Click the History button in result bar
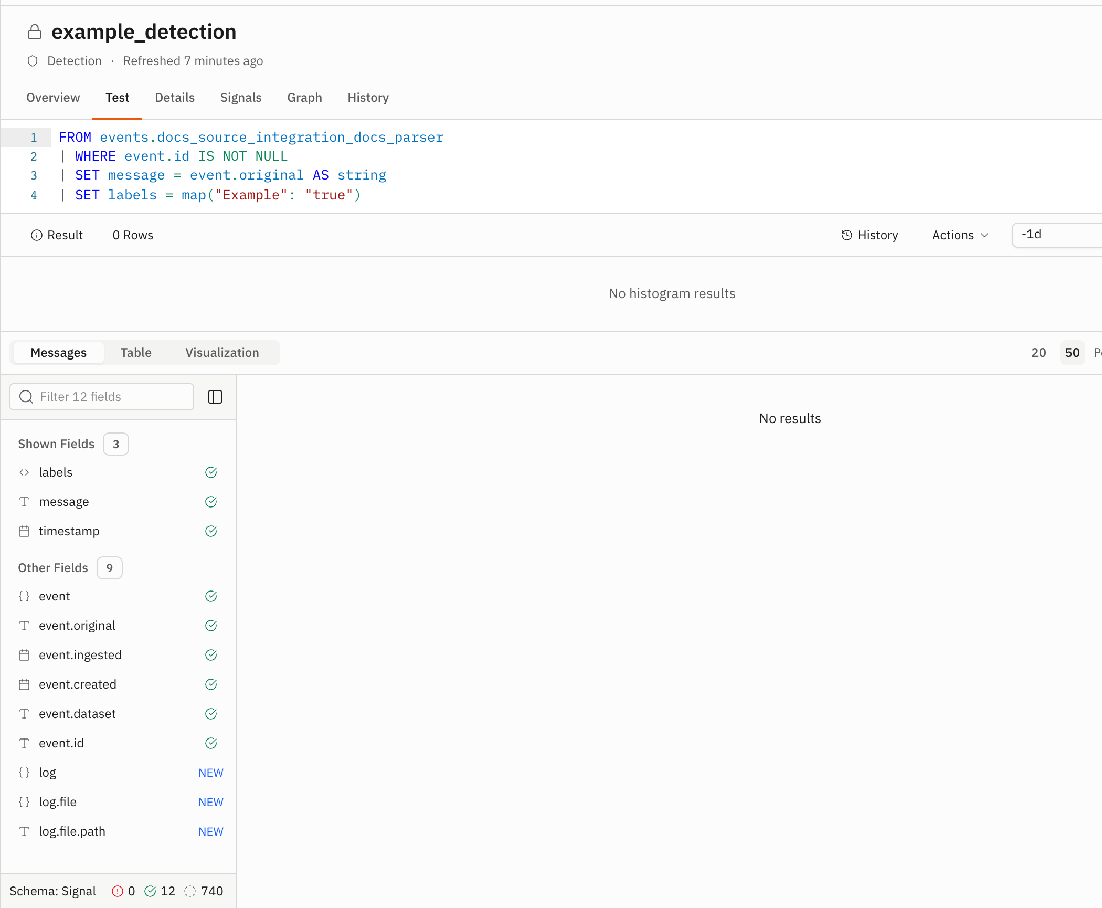 pos(870,235)
